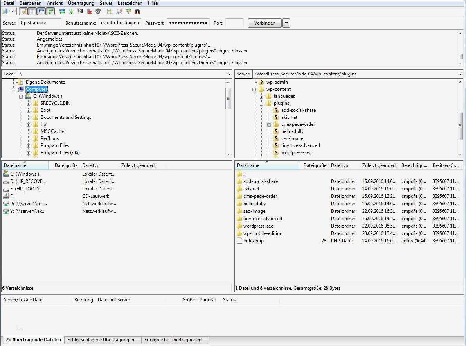Toggle the message log display
Image resolution: width=466 pixels, height=346 pixels.
pyautogui.click(x=23, y=11)
